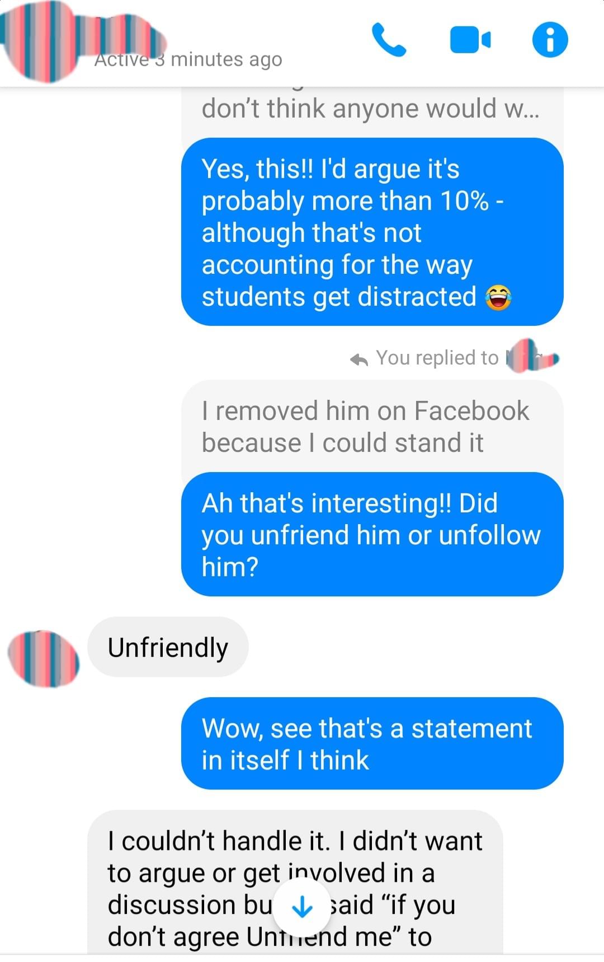
Task: Tap the 'Active 3 minutes ago' status text
Action: pos(188,59)
